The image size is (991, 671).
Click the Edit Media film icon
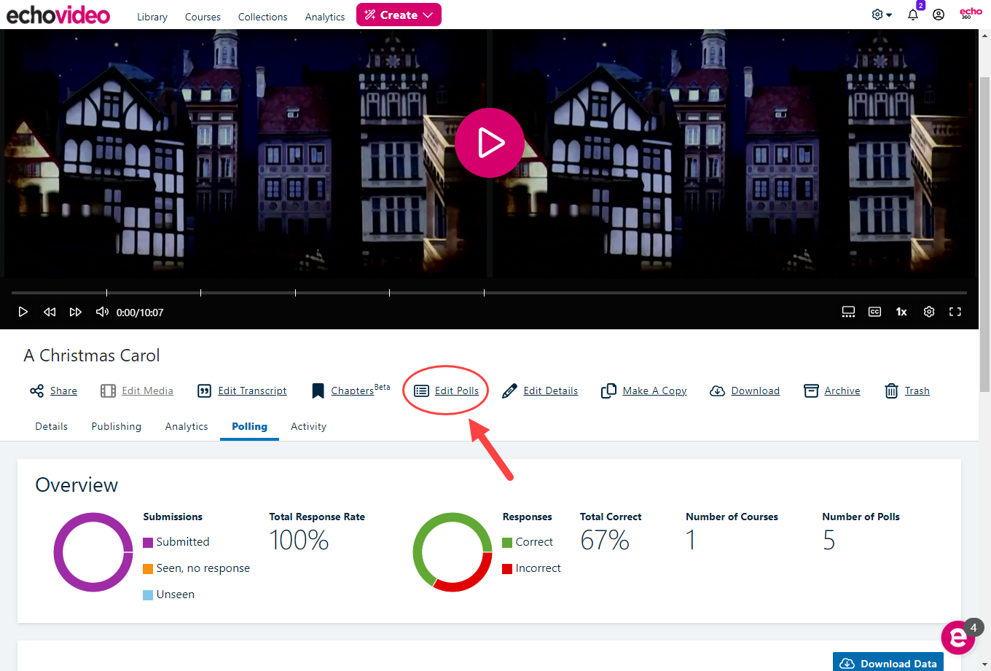point(108,391)
